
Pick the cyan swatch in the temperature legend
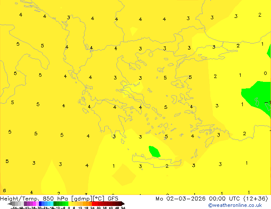[x=52, y=203]
